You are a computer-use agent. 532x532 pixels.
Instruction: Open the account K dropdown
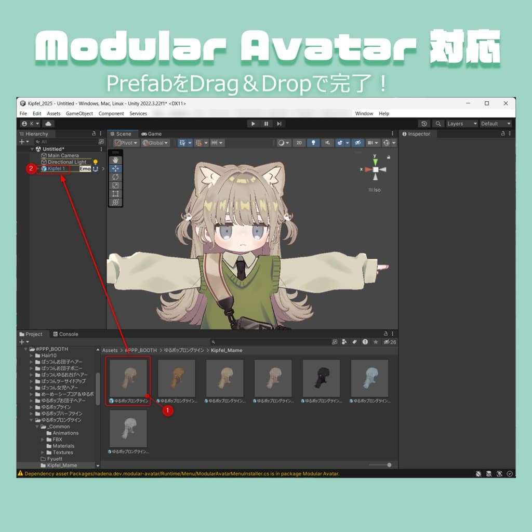[30, 124]
